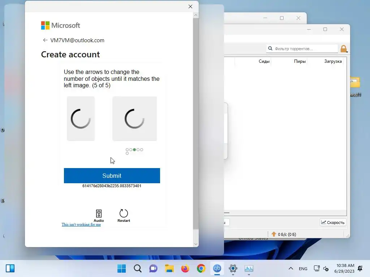This screenshot has width=370, height=277.
Task: Launch Firefox from the taskbar
Action: 185,268
